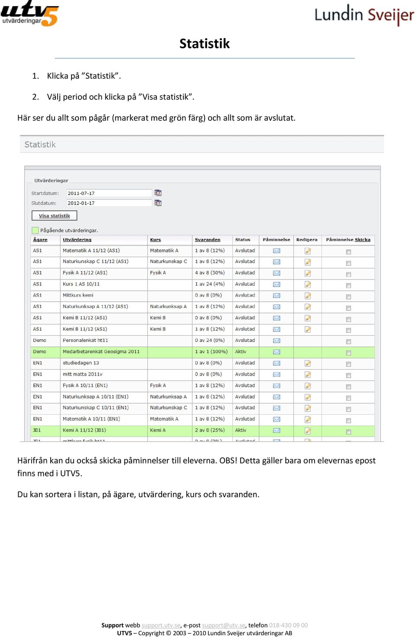The image size is (416, 637).
Task: Click the Visa statistik button
Action: 55,216
